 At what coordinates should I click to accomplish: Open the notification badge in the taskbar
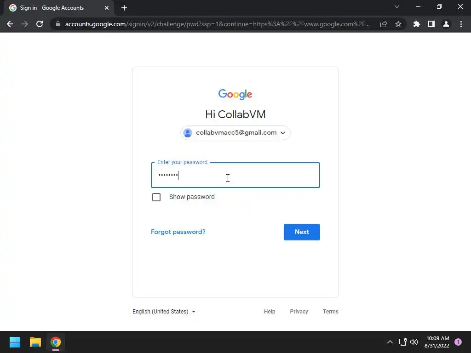(x=458, y=342)
